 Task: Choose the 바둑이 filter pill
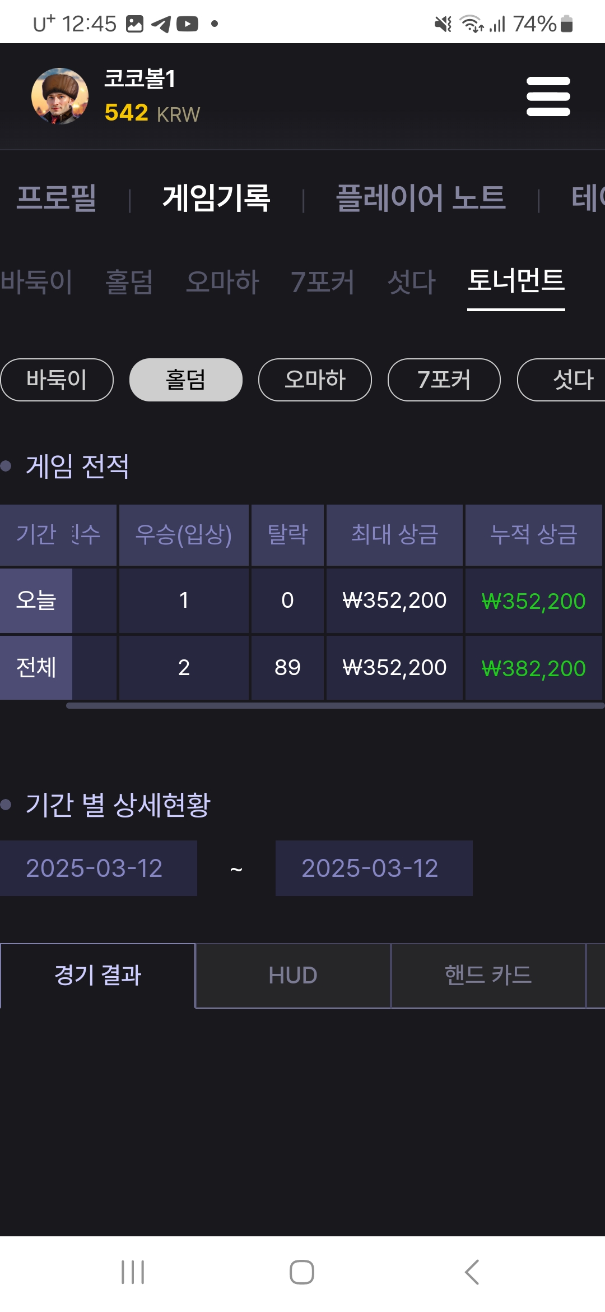coord(57,380)
